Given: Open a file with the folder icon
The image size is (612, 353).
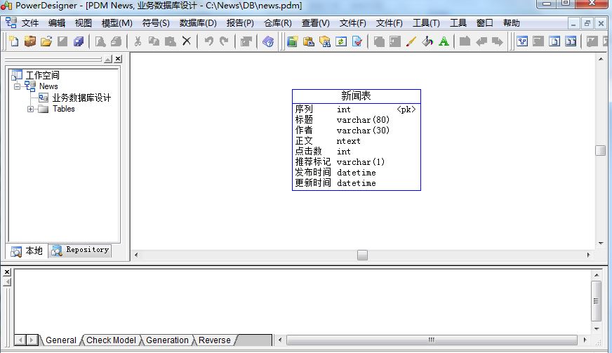Looking at the screenshot, I should click(46, 41).
